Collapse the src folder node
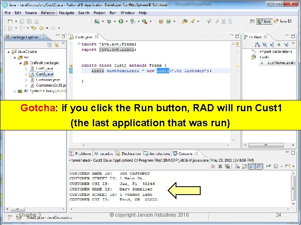The height and width of the screenshot is (225, 301). [14, 57]
